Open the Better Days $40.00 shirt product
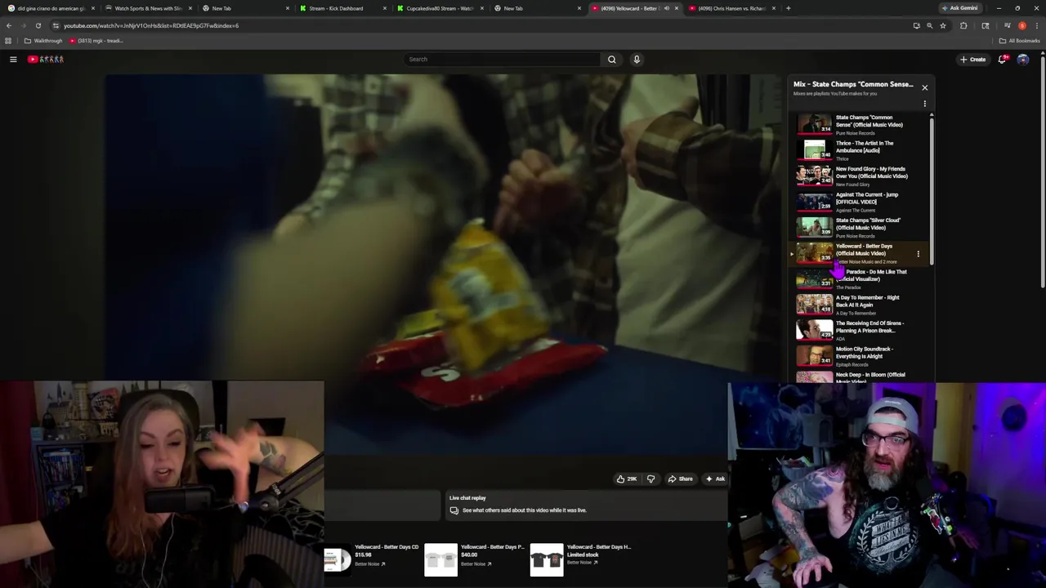This screenshot has height=588, width=1046. (x=493, y=555)
